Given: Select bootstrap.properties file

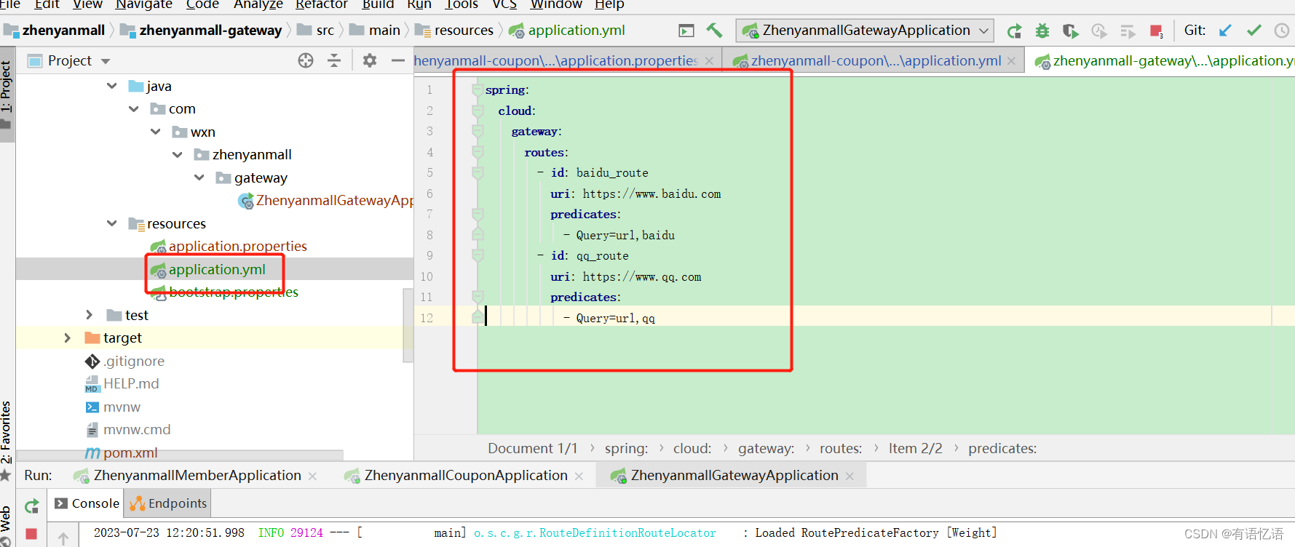Looking at the screenshot, I should pos(233,292).
